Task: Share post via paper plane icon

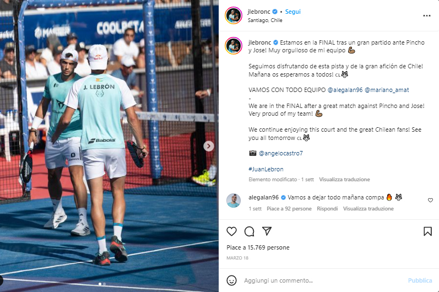Action: [267, 231]
